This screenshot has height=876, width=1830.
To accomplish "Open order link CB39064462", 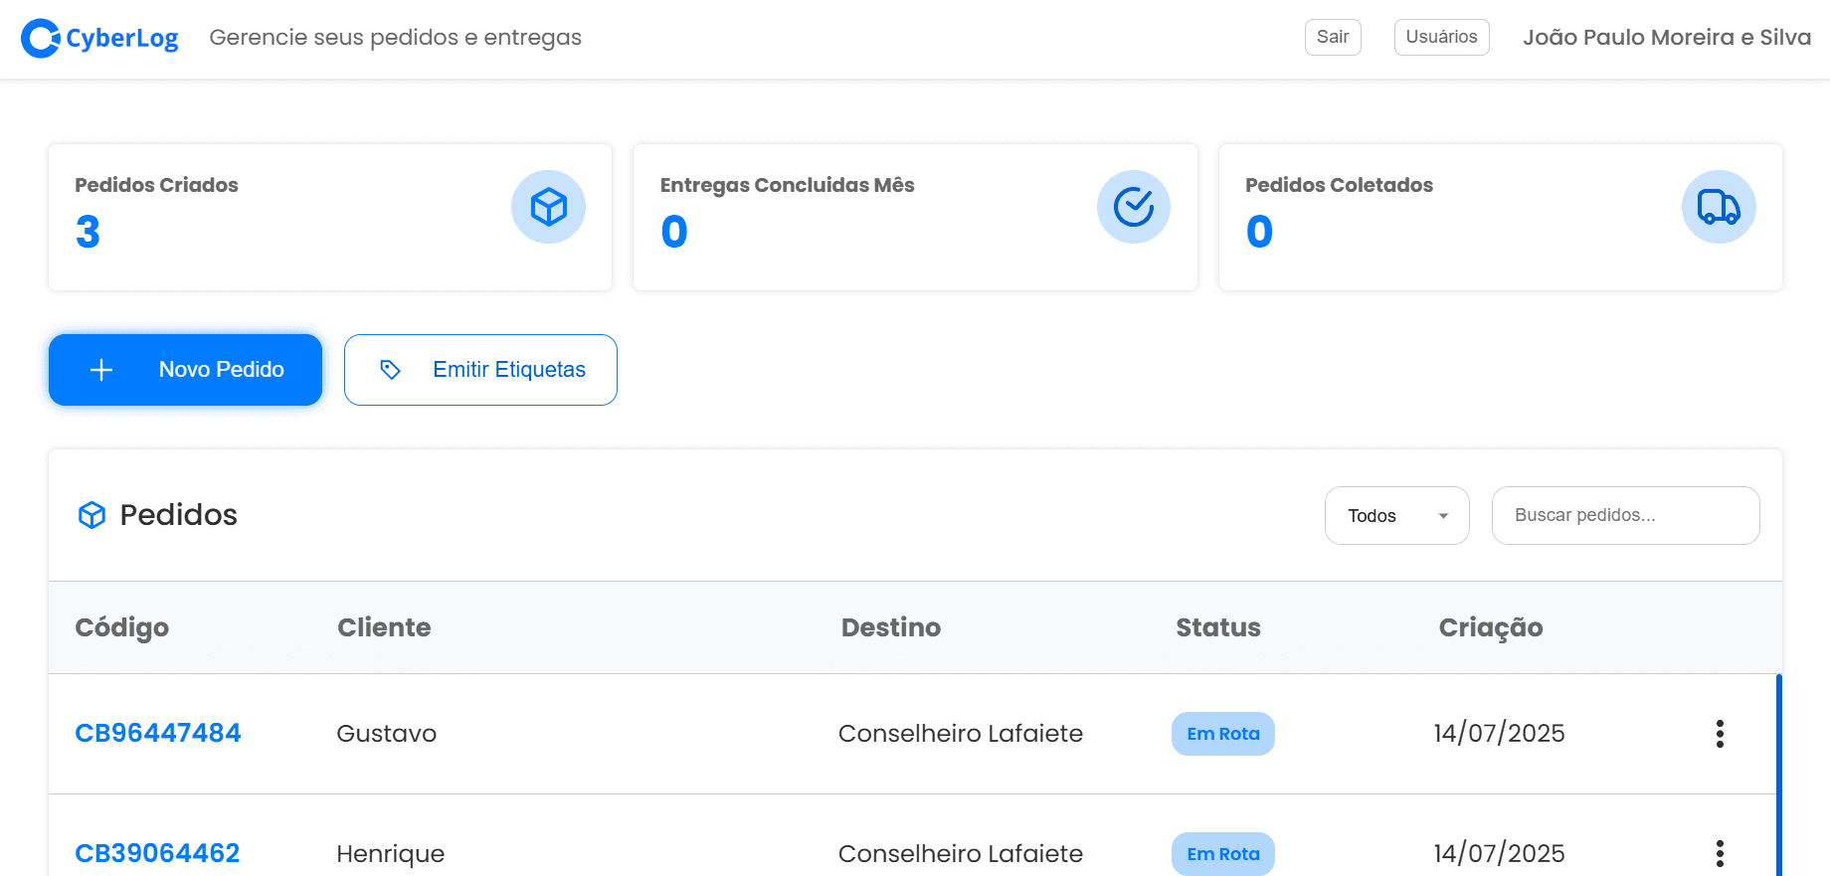I will click(x=157, y=853).
